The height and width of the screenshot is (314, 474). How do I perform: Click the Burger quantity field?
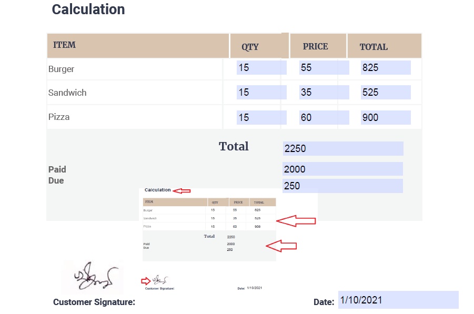tap(261, 67)
